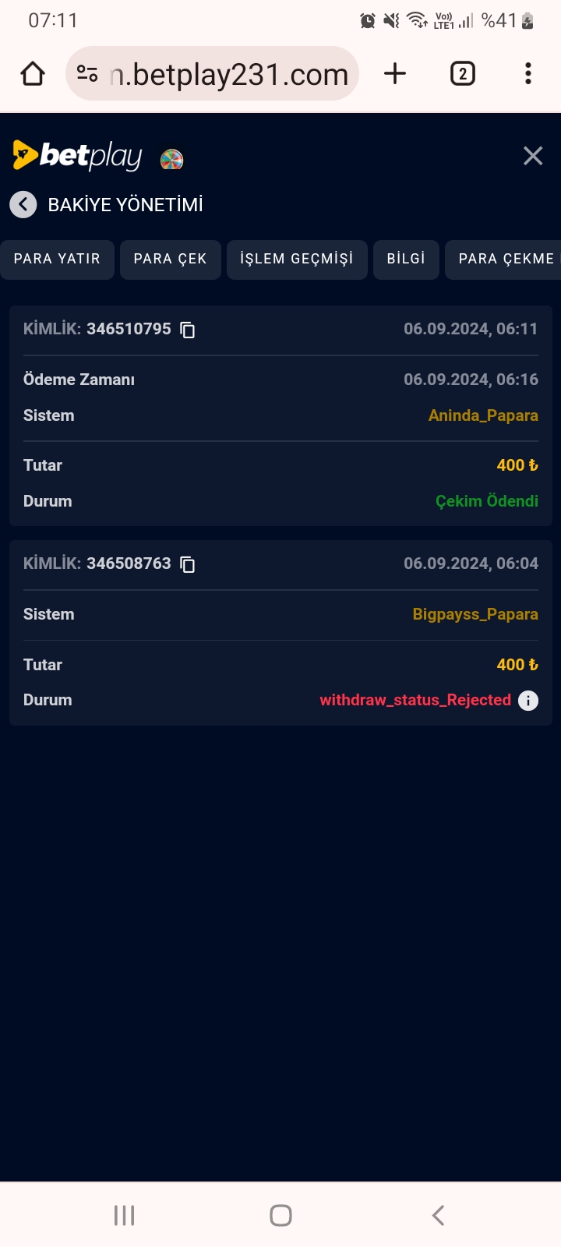Click the betplay logo
This screenshot has width=561, height=1247.
pos(78,156)
